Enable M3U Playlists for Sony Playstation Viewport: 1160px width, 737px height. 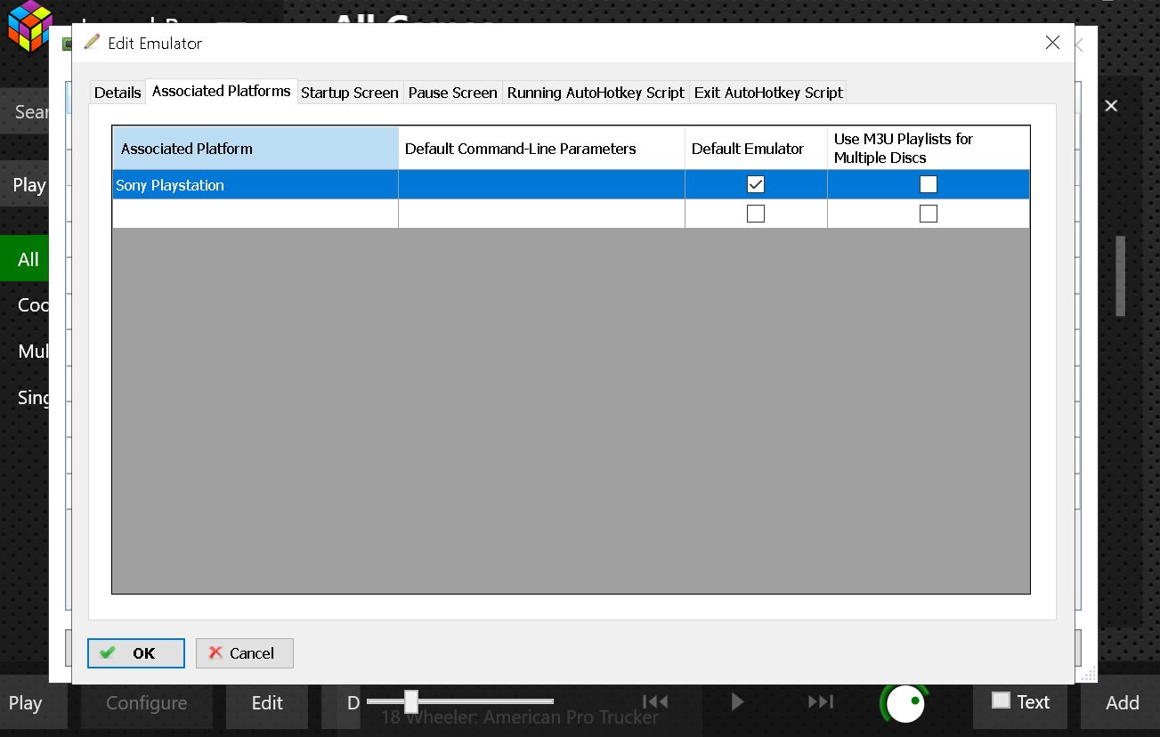(x=928, y=184)
